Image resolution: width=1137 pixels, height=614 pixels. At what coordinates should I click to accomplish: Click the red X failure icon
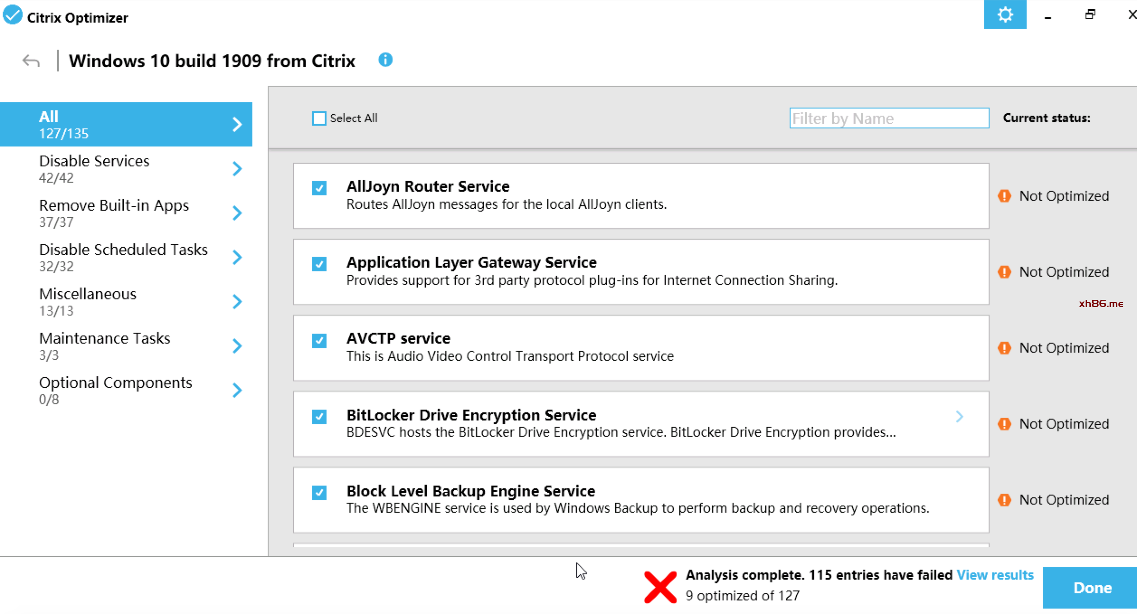pos(660,587)
